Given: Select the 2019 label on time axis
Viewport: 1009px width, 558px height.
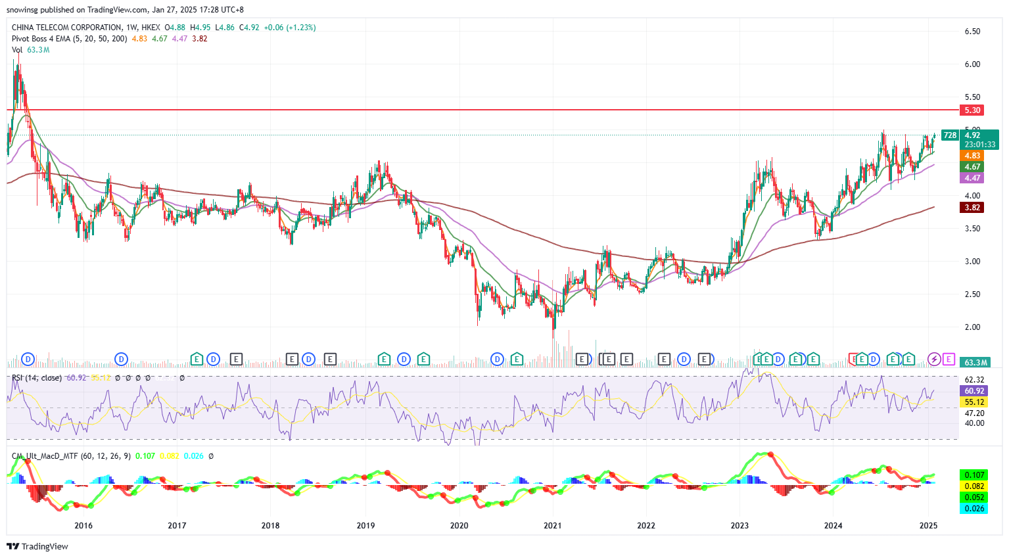Looking at the screenshot, I should click(365, 525).
